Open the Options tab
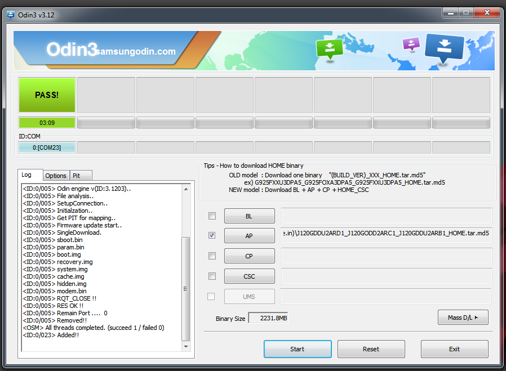This screenshot has width=506, height=371. 56,176
